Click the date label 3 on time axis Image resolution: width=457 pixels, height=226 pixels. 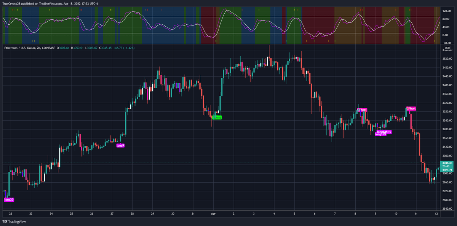(254, 213)
